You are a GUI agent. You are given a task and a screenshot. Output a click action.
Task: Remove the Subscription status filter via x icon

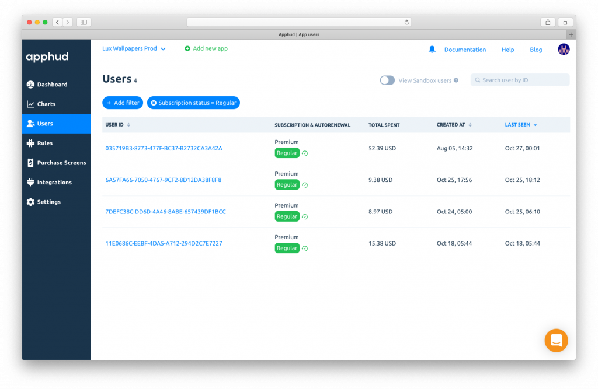[x=154, y=103]
